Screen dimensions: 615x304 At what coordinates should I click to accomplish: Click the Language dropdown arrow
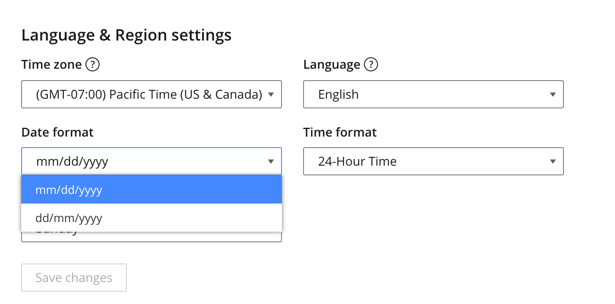pos(553,94)
